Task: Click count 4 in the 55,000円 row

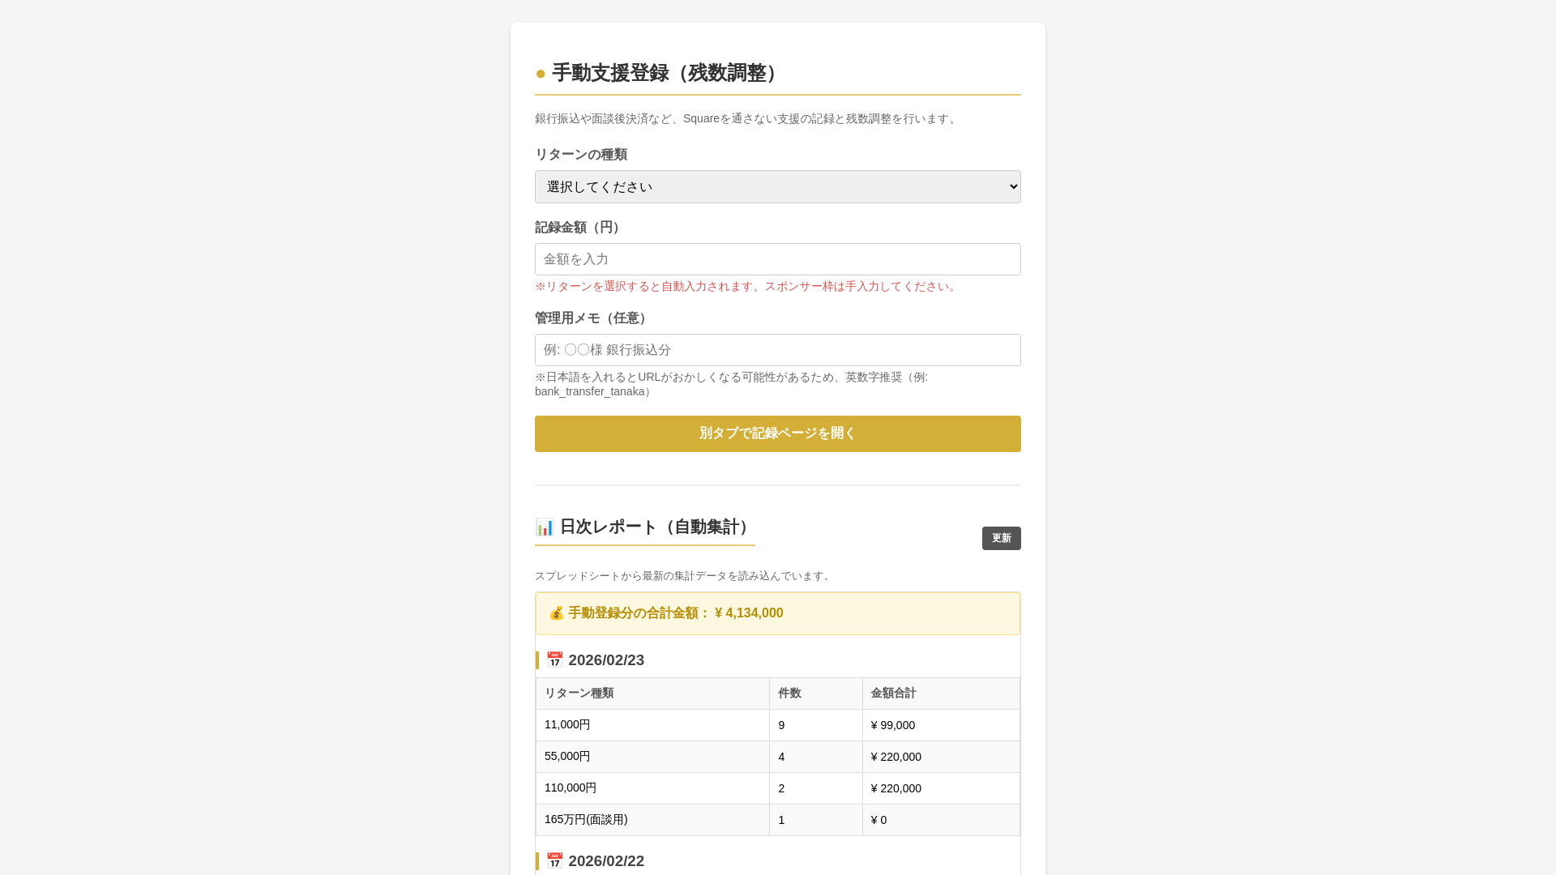Action: pyautogui.click(x=816, y=757)
